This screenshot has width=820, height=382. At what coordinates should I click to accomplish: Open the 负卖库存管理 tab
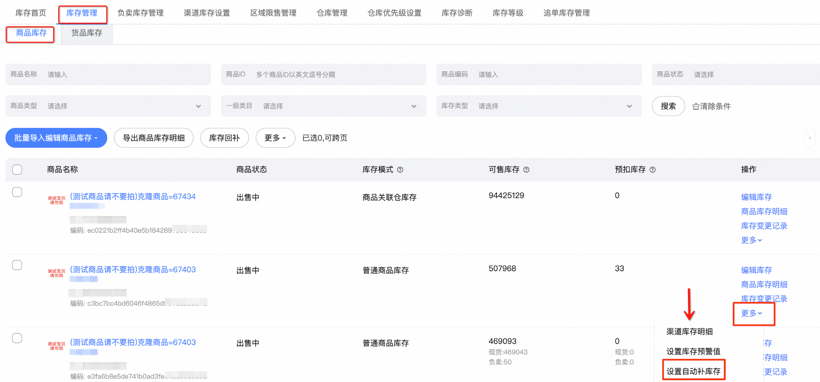click(x=140, y=13)
